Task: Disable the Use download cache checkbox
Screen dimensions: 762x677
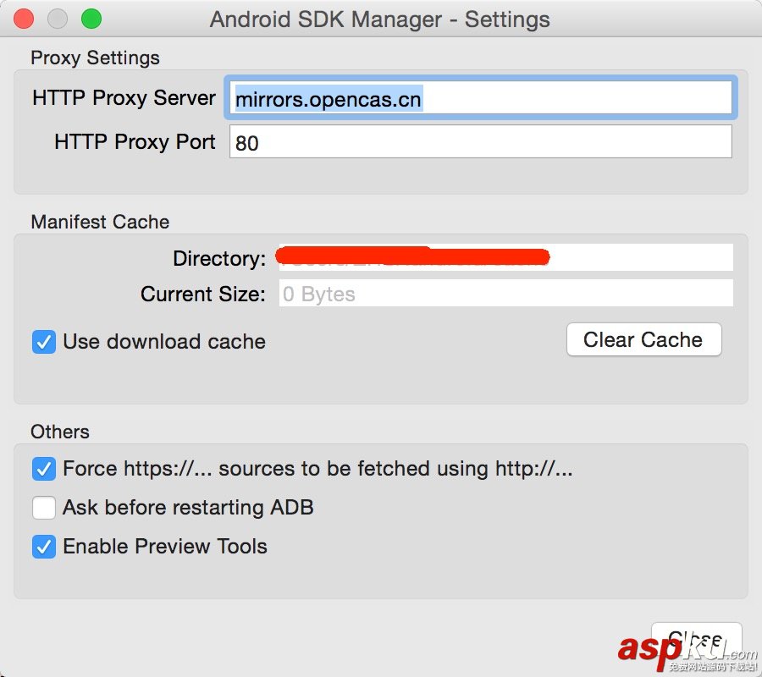Action: [x=44, y=342]
